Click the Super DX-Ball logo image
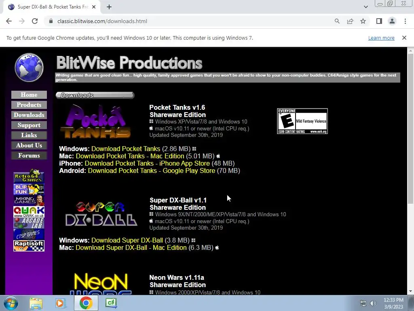The image size is (414, 311). (x=101, y=214)
